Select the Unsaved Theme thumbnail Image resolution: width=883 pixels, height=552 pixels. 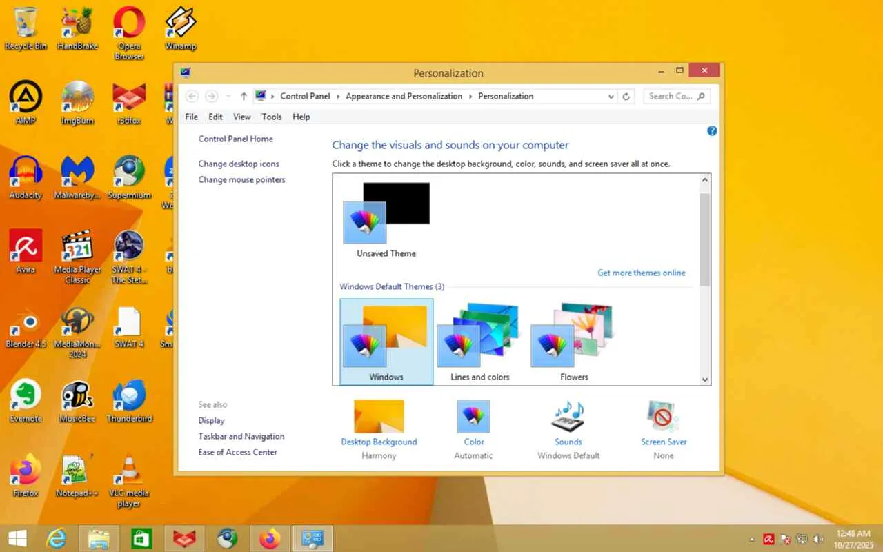(x=386, y=220)
